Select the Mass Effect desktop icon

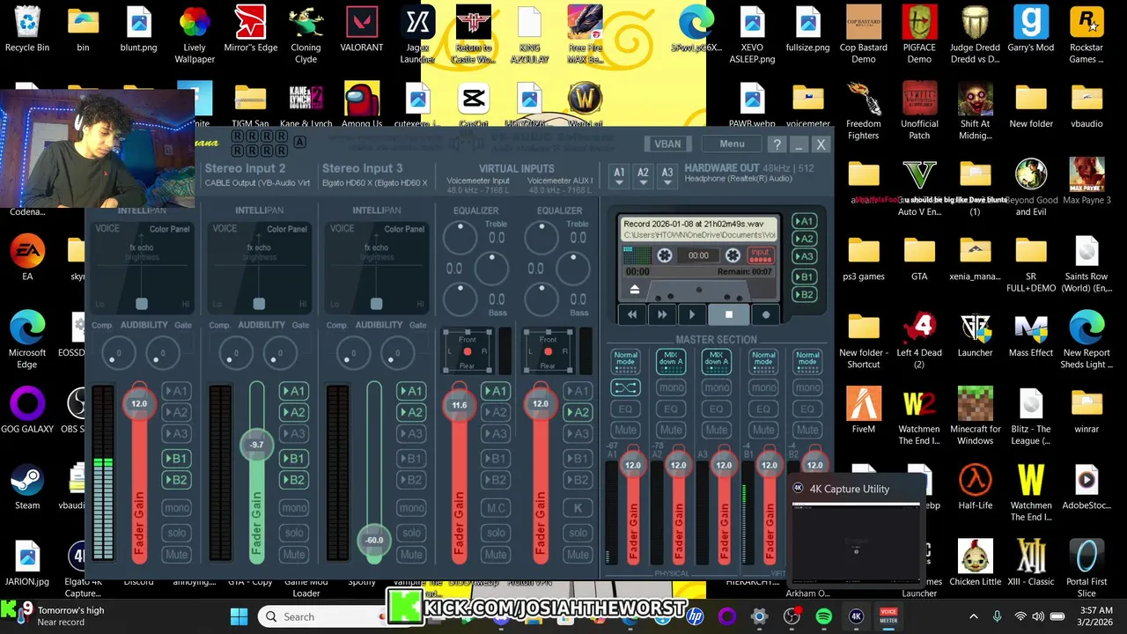(x=1031, y=335)
